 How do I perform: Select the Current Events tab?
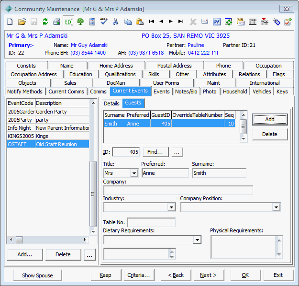(x=130, y=91)
